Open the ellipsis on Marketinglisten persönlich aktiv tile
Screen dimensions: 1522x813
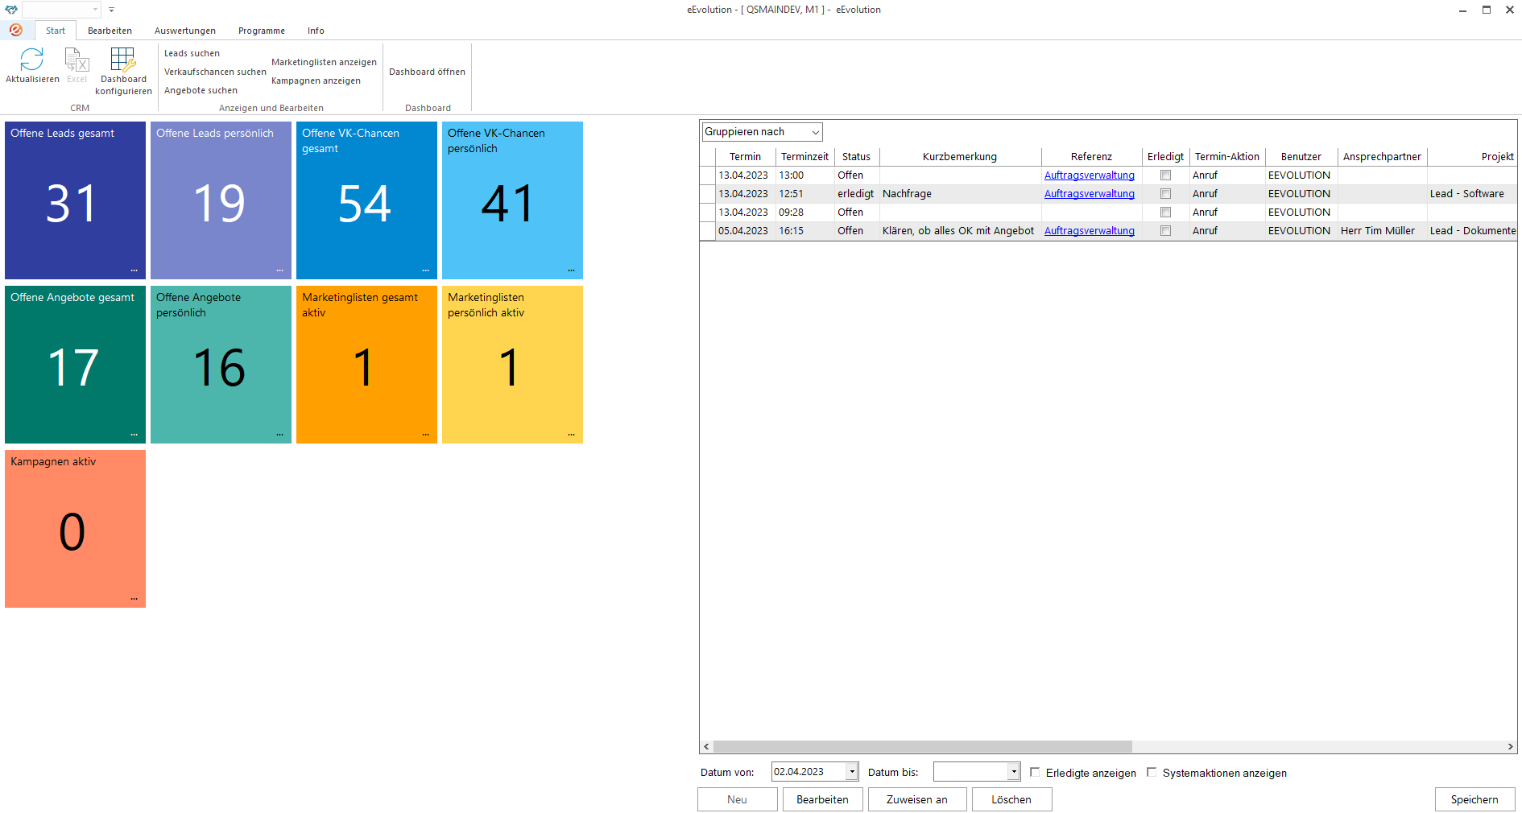pos(571,435)
